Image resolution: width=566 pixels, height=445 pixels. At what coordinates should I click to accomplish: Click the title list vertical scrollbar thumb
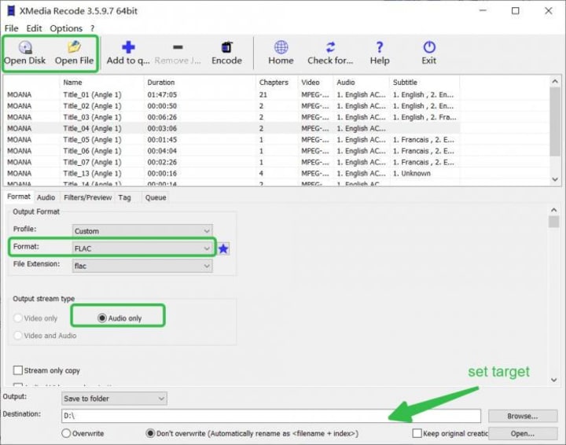click(555, 121)
